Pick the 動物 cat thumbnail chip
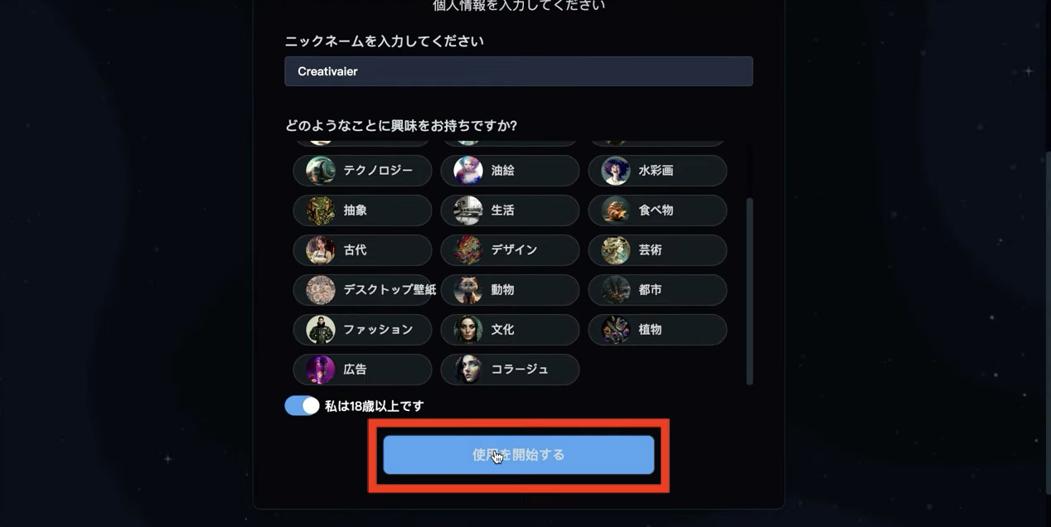The height and width of the screenshot is (527, 1051). [510, 290]
